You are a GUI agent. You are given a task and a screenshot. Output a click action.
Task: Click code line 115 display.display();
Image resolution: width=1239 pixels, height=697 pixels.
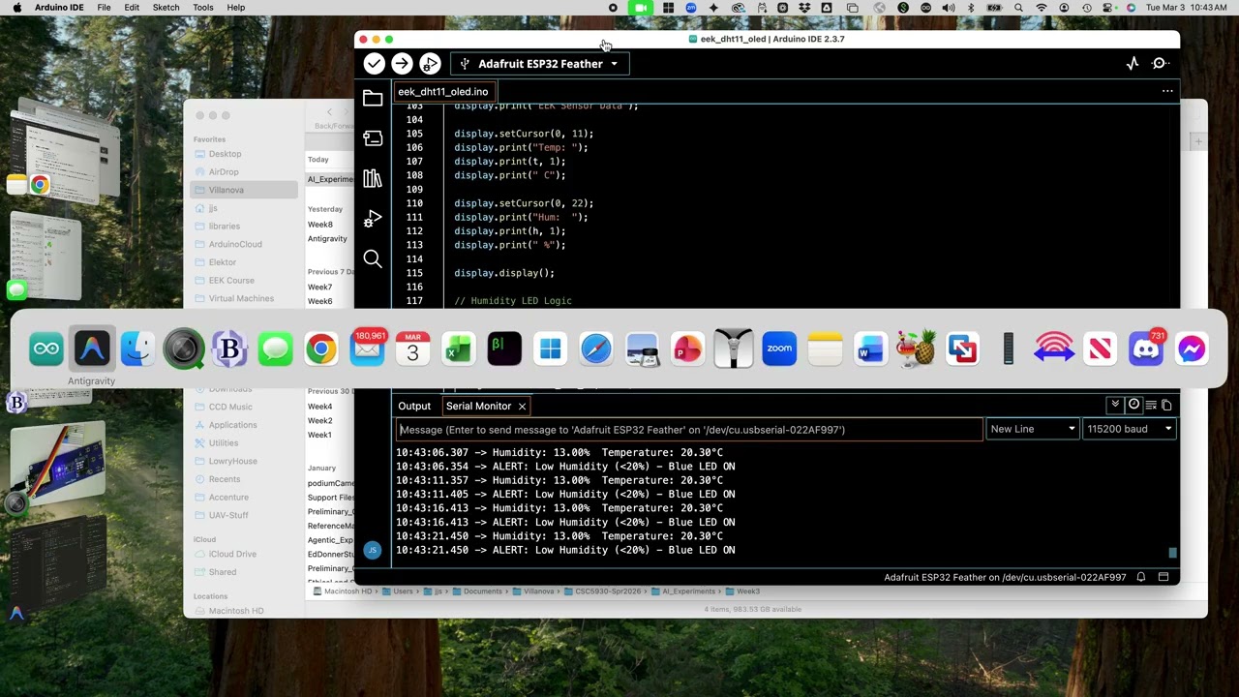[x=504, y=273]
